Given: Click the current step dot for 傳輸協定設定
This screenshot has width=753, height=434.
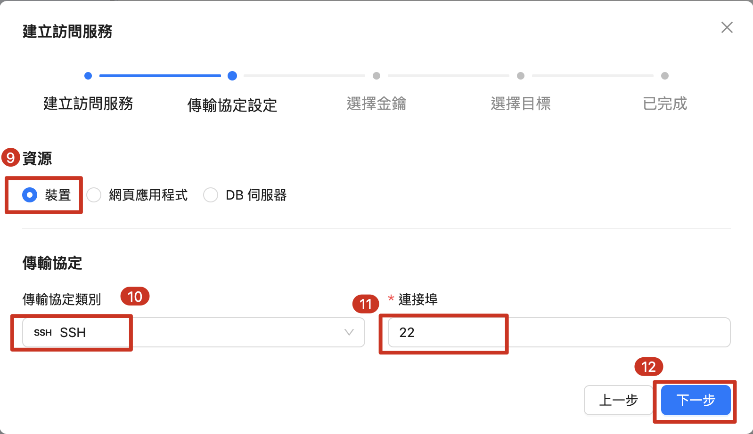Looking at the screenshot, I should 232,76.
